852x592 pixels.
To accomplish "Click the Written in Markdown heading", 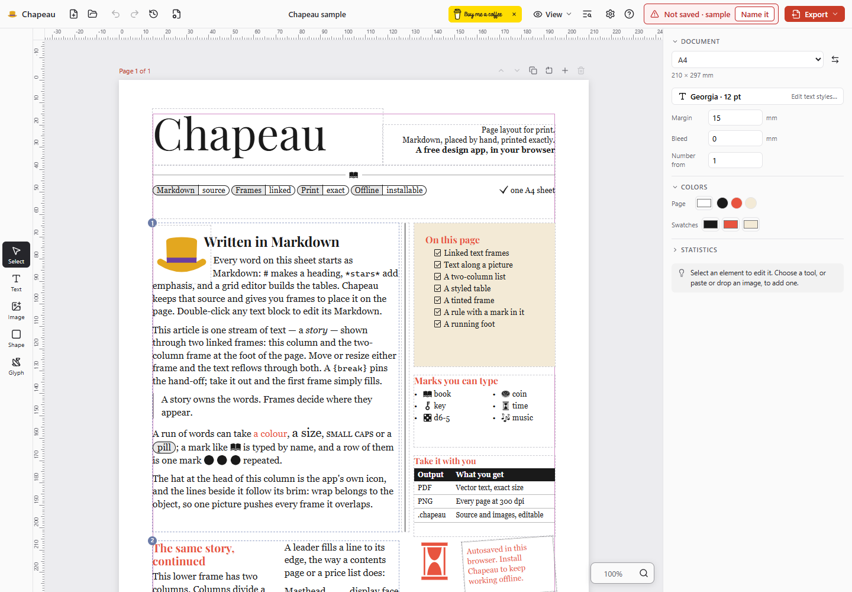I will click(x=272, y=242).
